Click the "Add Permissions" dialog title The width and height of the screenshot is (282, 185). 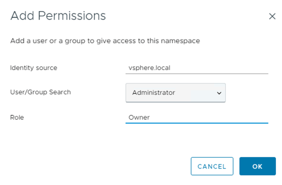58,16
